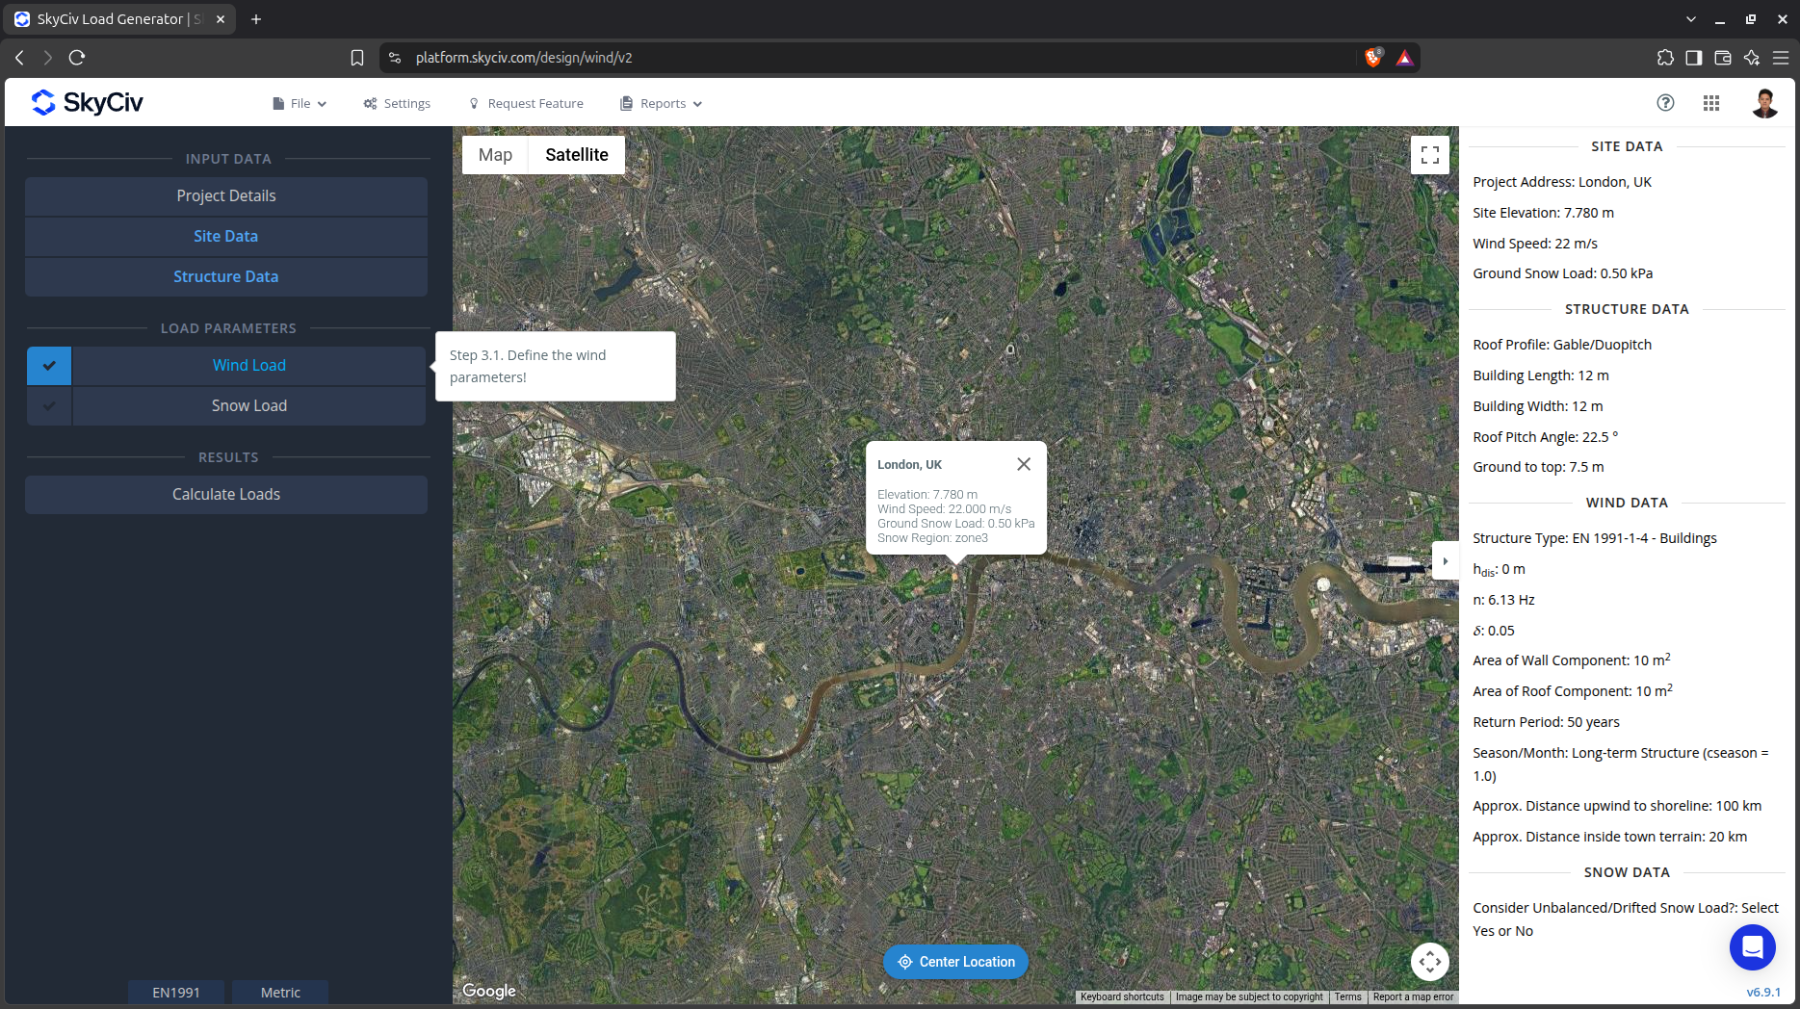This screenshot has width=1800, height=1009.
Task: Click the Metric units button
Action: 280,993
